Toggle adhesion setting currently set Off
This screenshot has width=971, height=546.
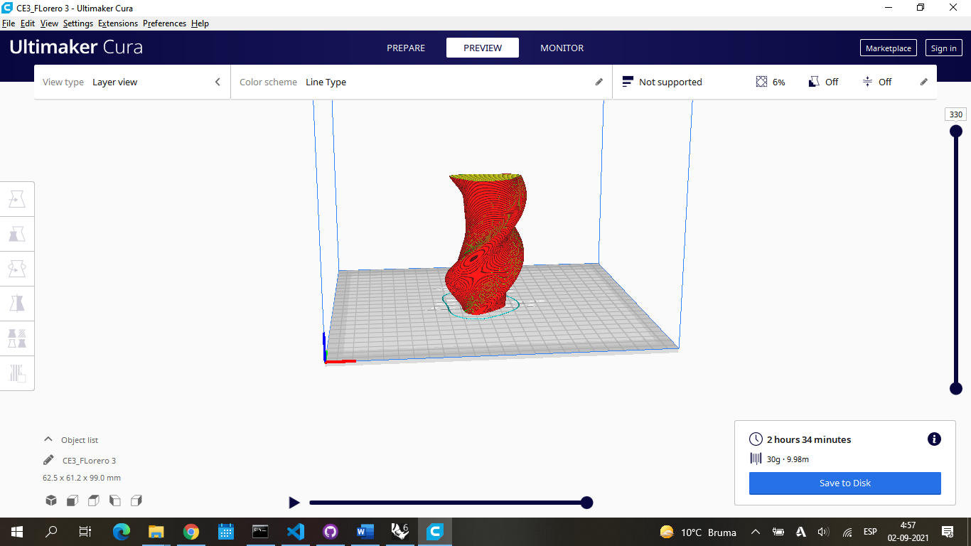coord(877,81)
